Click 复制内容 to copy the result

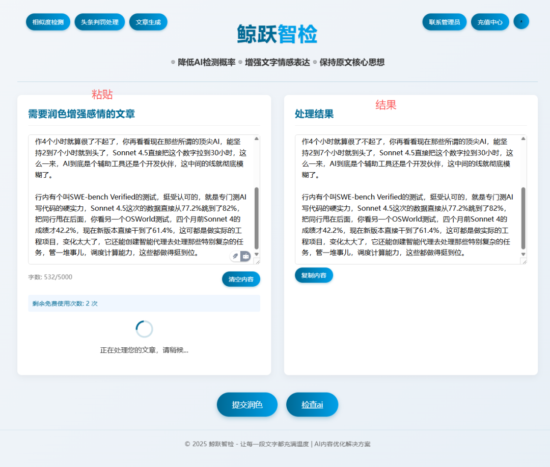click(314, 274)
